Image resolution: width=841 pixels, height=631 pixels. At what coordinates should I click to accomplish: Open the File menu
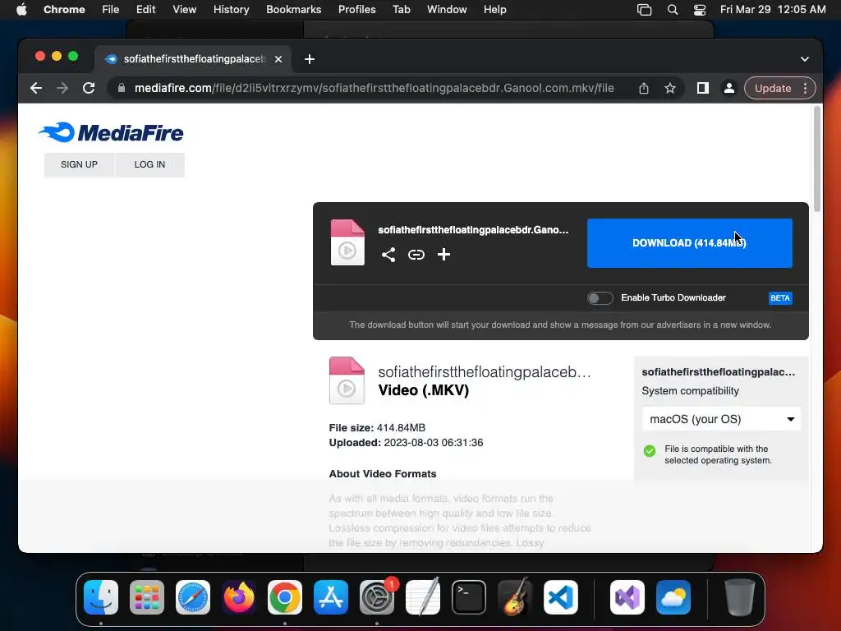[x=111, y=10]
